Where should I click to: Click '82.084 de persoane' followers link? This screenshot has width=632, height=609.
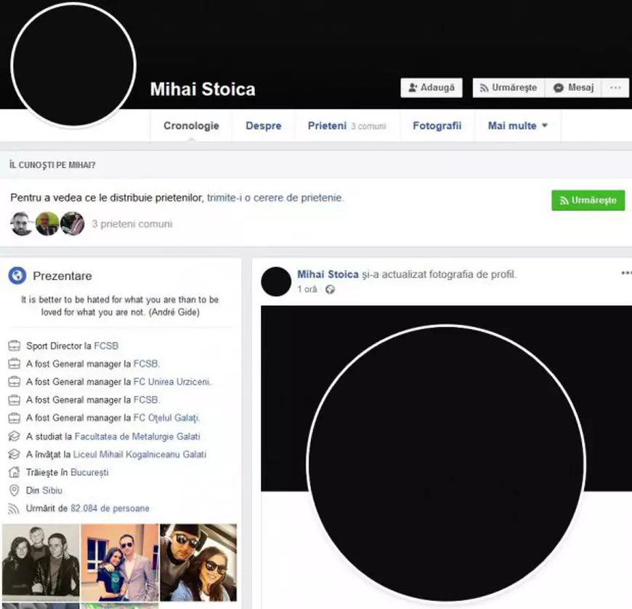point(110,508)
